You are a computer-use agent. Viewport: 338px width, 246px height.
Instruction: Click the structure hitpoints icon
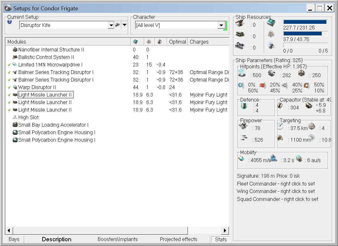(301, 73)
